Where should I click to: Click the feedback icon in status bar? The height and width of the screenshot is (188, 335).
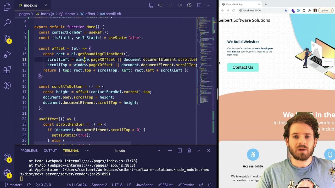(x=201, y=185)
